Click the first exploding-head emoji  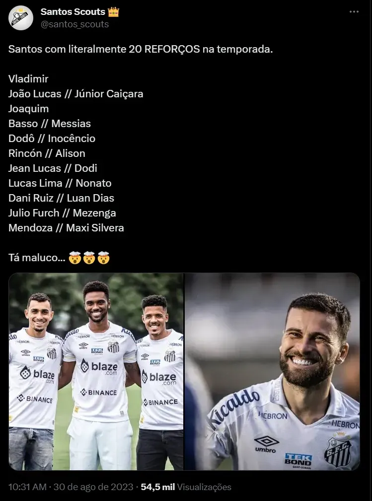point(75,258)
